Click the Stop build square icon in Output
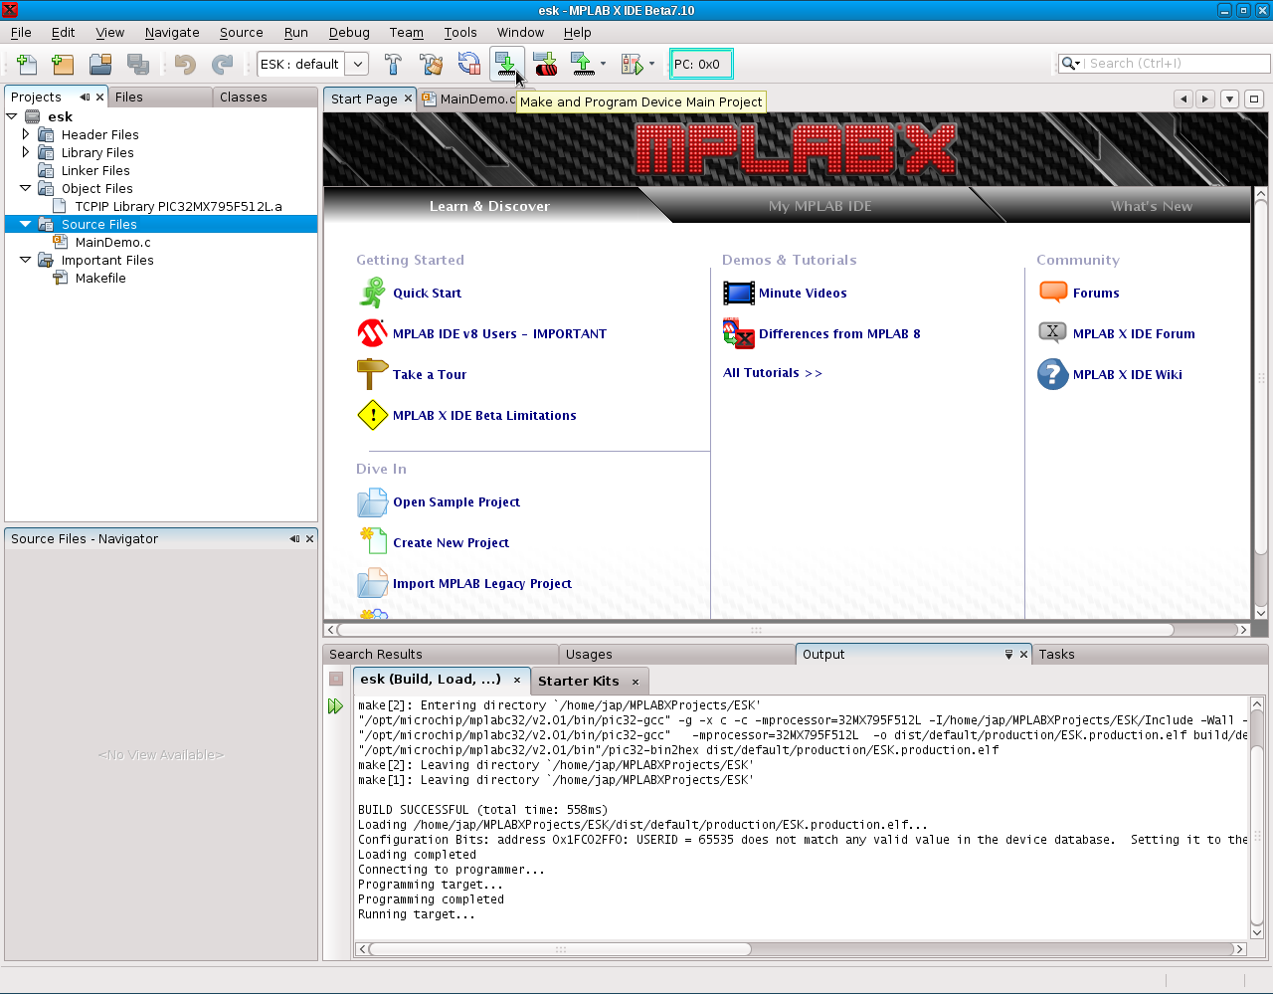 [x=336, y=680]
